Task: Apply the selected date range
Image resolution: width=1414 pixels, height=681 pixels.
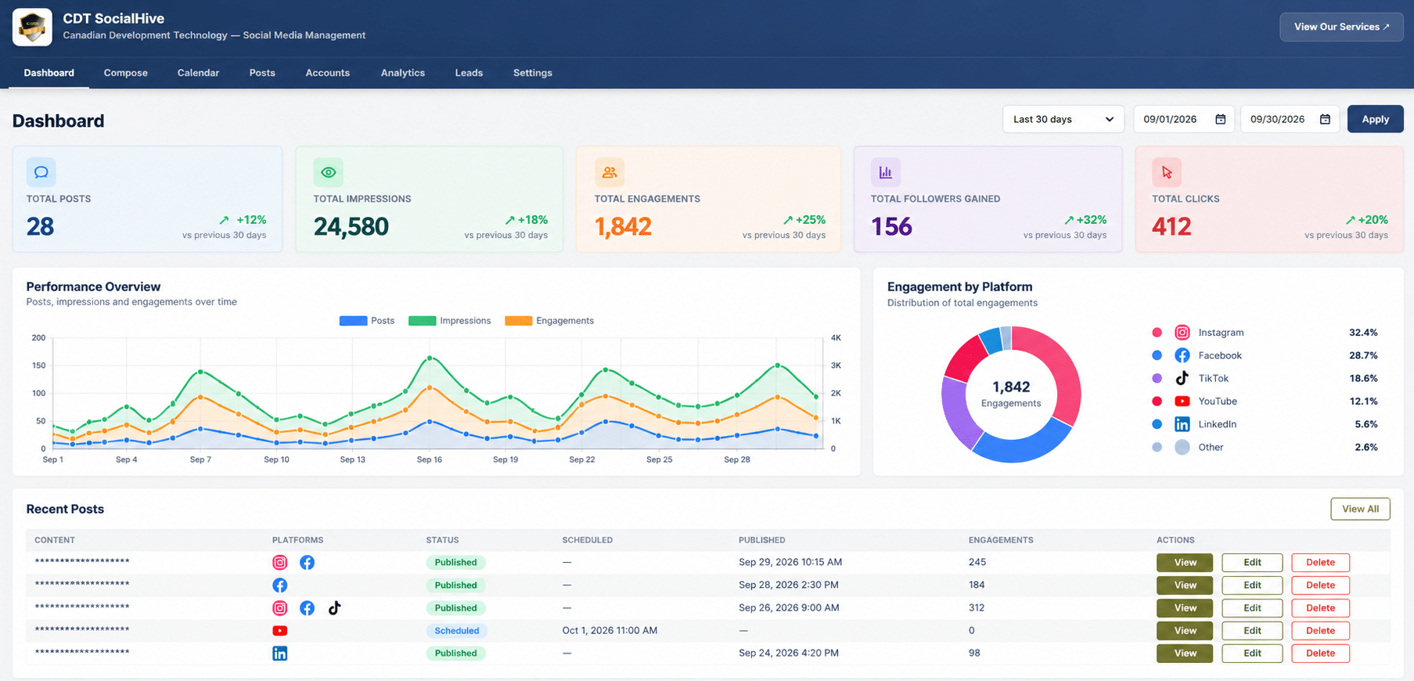Action: [x=1375, y=120]
